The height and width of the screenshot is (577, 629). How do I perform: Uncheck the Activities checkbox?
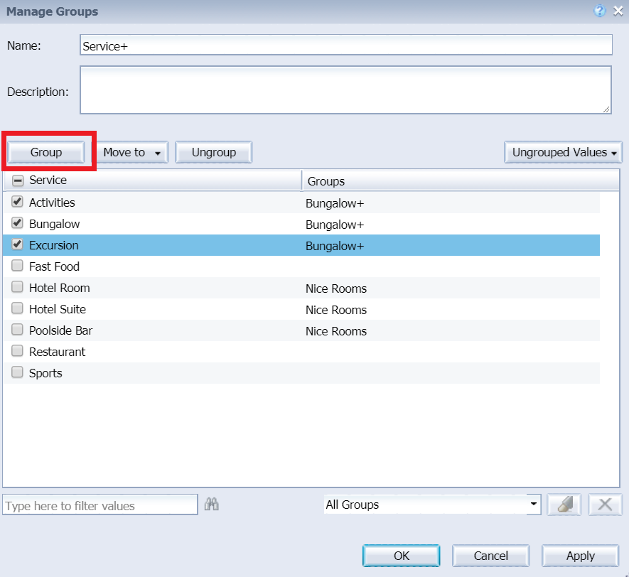18,203
